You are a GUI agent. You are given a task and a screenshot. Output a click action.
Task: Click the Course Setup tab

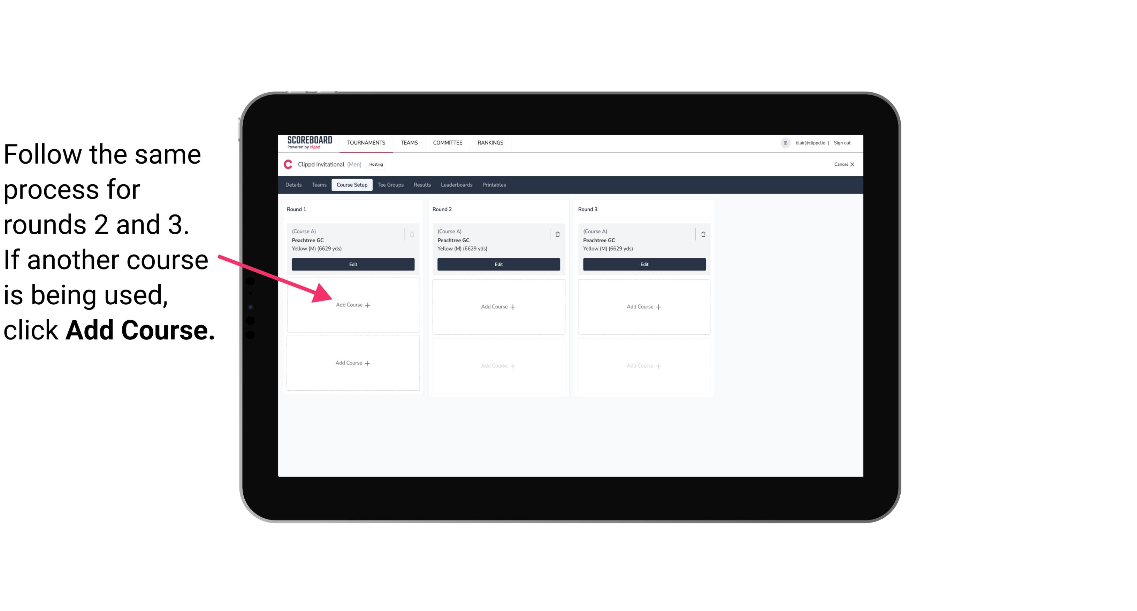pos(351,185)
